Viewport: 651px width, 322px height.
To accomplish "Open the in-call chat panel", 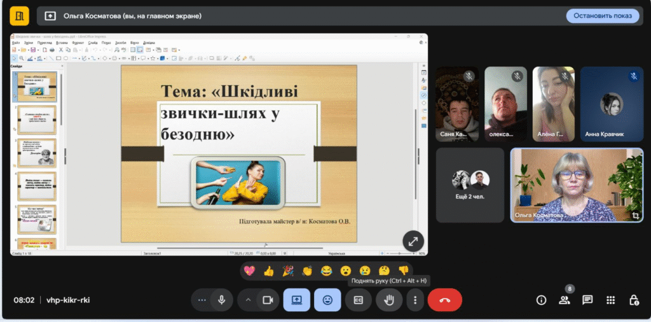I will pyautogui.click(x=587, y=300).
